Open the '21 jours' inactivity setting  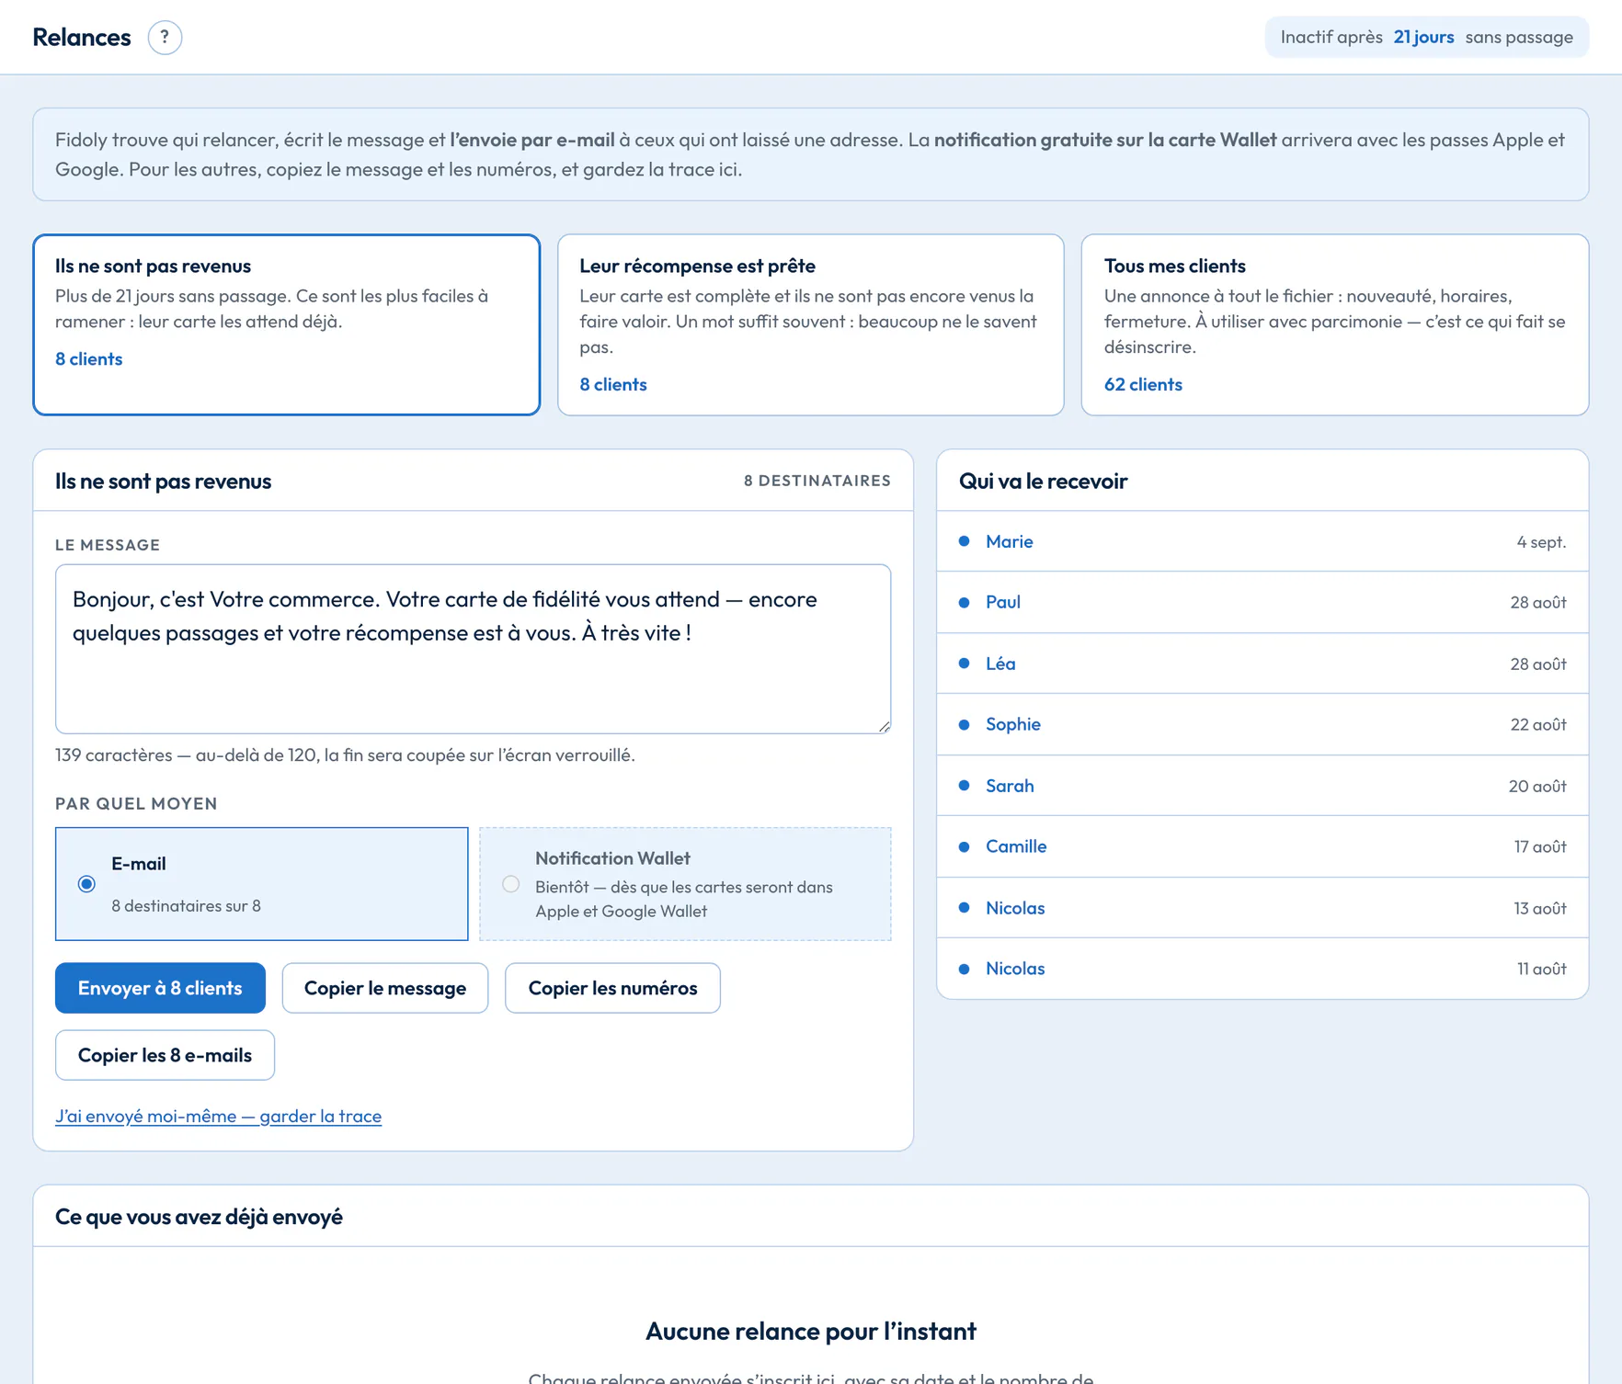pyautogui.click(x=1423, y=38)
